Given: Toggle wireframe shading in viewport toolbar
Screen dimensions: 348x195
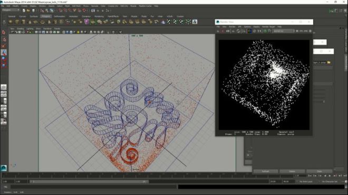Looking at the screenshot, I should [64, 32].
